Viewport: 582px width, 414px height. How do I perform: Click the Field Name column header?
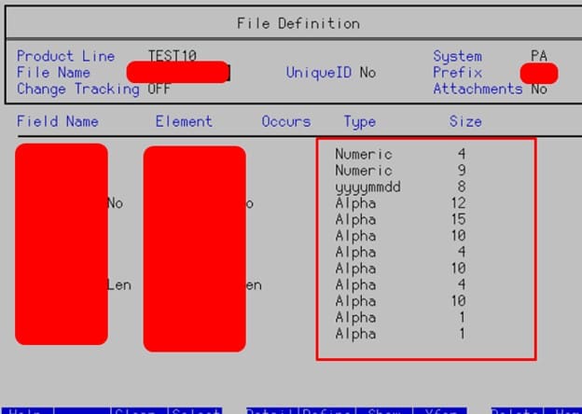[x=57, y=121]
